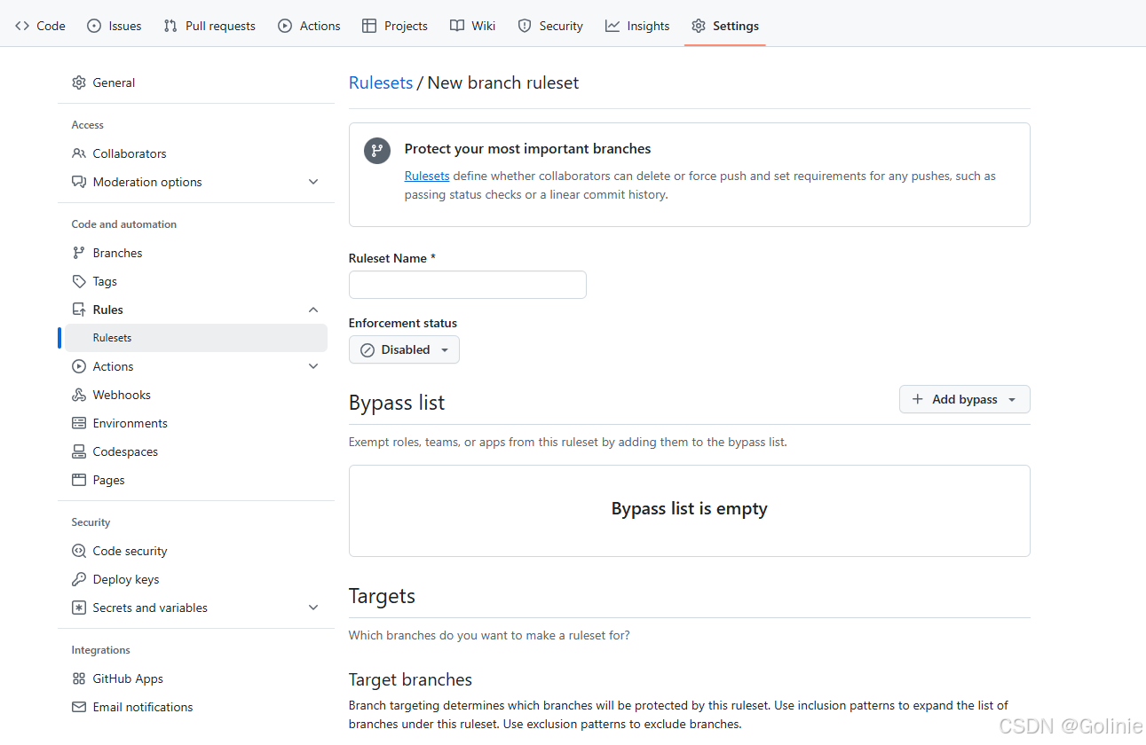
Task: Open the GitHub Apps page
Action: click(196, 678)
